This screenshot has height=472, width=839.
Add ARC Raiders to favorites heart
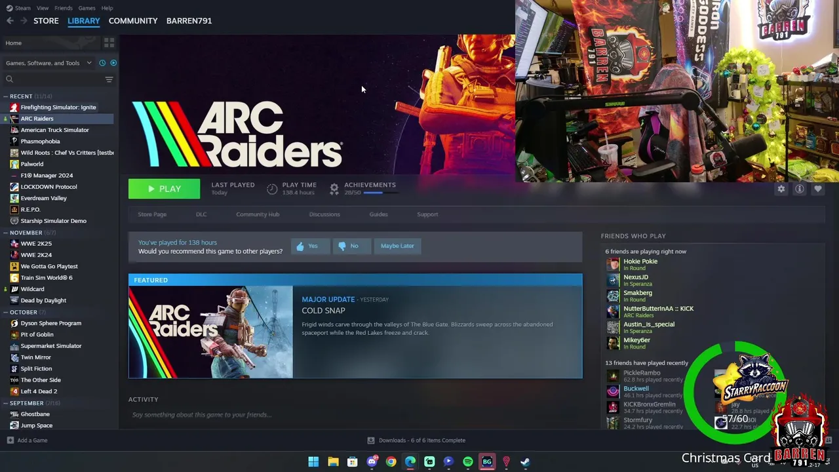pyautogui.click(x=818, y=189)
